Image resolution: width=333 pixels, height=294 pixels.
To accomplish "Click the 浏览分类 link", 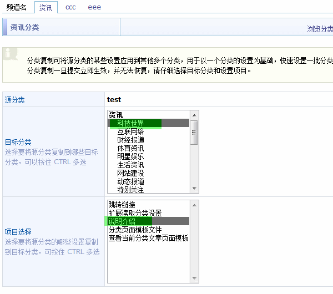I will (x=320, y=29).
